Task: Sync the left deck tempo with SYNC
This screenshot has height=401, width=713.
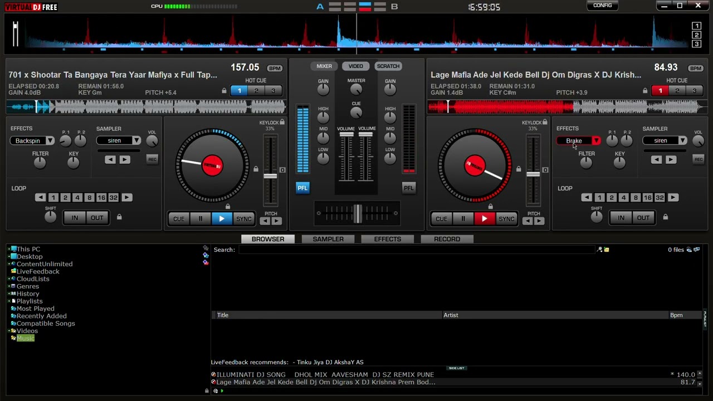Action: 244,219
